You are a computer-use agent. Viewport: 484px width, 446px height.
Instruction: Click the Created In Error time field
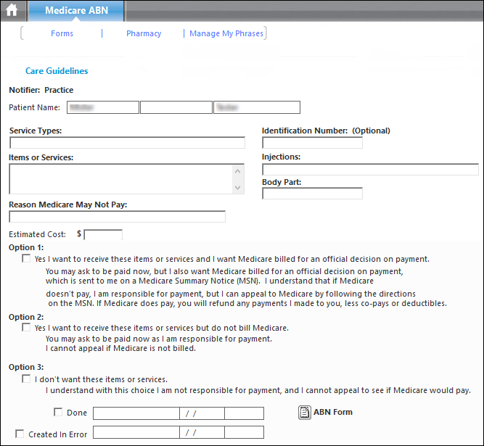[244, 432]
